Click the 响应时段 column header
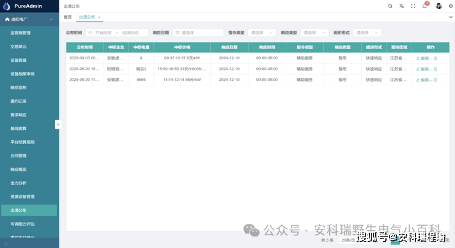The width and height of the screenshot is (455, 248). [x=267, y=47]
